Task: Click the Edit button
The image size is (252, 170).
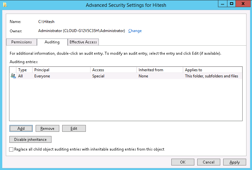Action: (74, 128)
